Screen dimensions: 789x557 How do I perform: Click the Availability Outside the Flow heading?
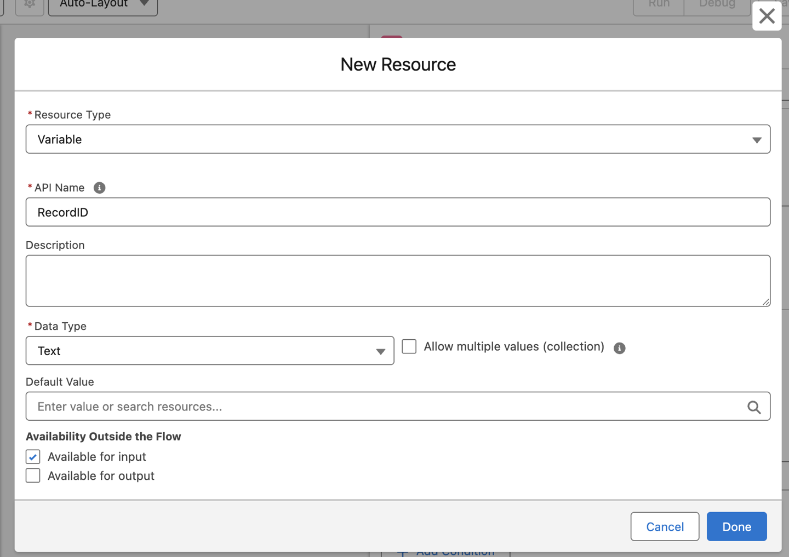click(x=103, y=436)
